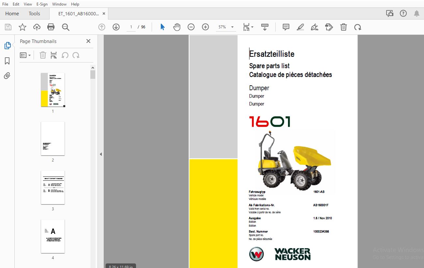Click the scrolling mode keyboard icon

[x=265, y=27]
